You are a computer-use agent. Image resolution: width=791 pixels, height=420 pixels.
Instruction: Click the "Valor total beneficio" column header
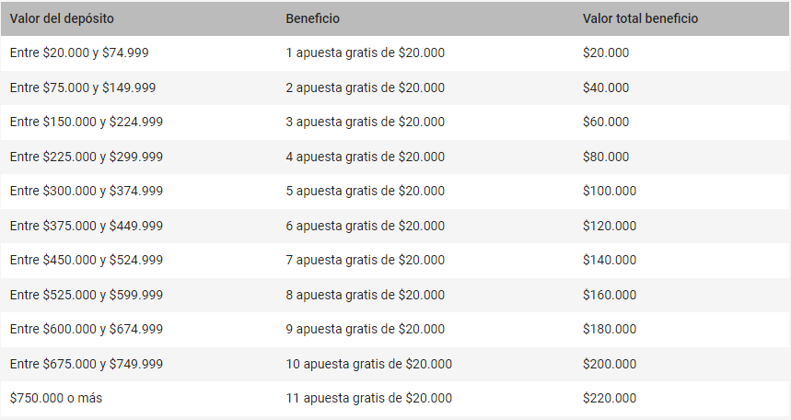pyautogui.click(x=640, y=18)
